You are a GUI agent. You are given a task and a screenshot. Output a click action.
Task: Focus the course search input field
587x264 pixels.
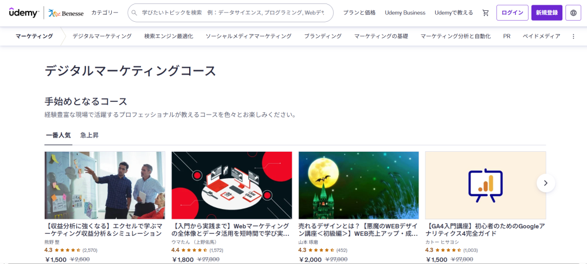coord(230,13)
